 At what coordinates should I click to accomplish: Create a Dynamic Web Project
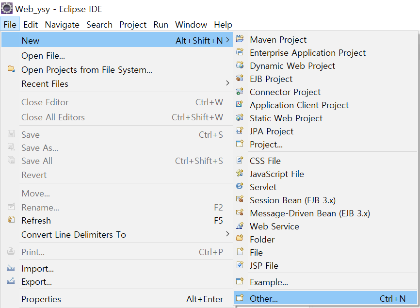[x=326, y=66]
